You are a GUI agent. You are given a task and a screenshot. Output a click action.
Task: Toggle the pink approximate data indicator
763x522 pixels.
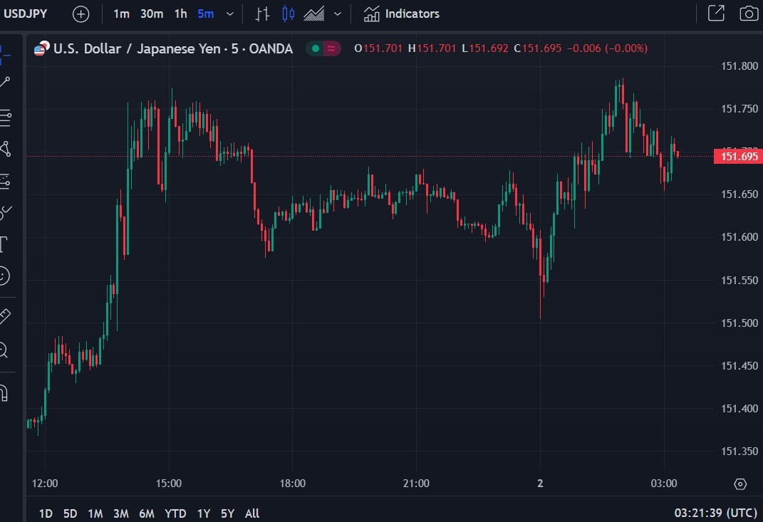[x=331, y=48]
